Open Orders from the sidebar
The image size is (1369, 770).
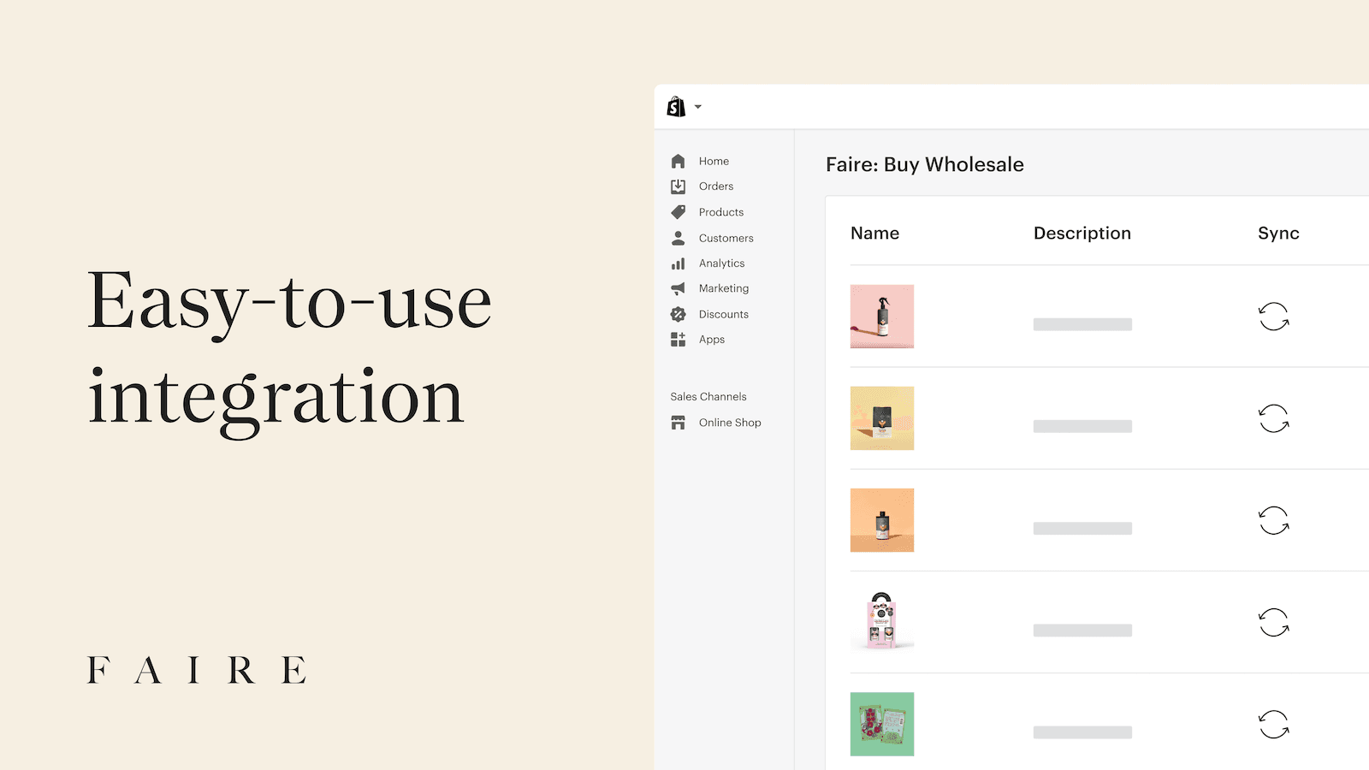tap(715, 187)
